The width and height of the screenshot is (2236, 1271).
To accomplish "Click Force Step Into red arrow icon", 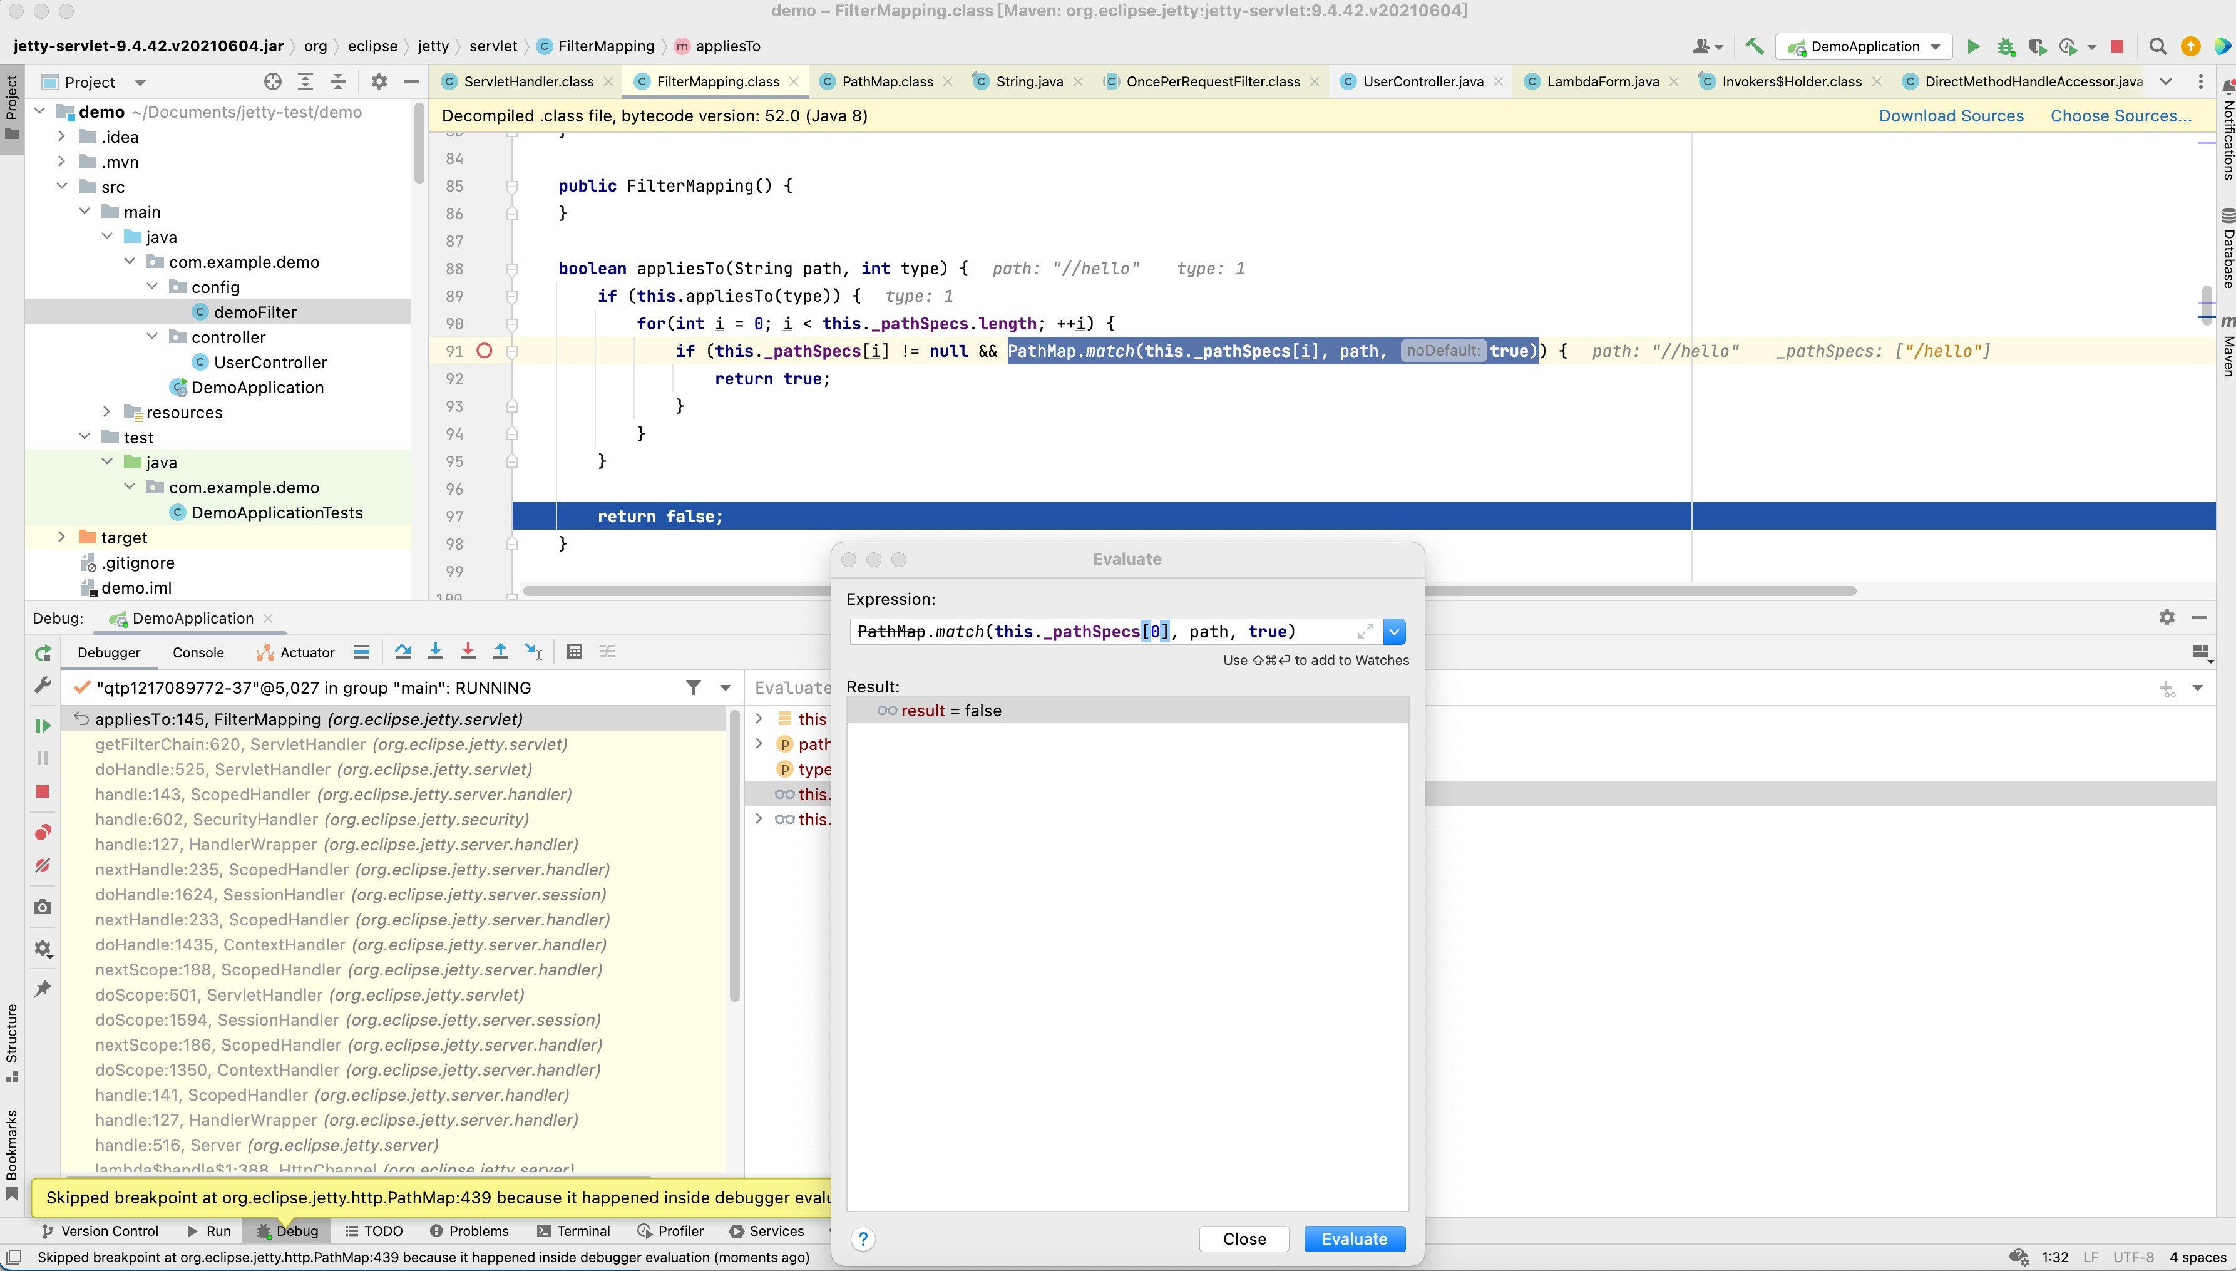I will tap(468, 651).
